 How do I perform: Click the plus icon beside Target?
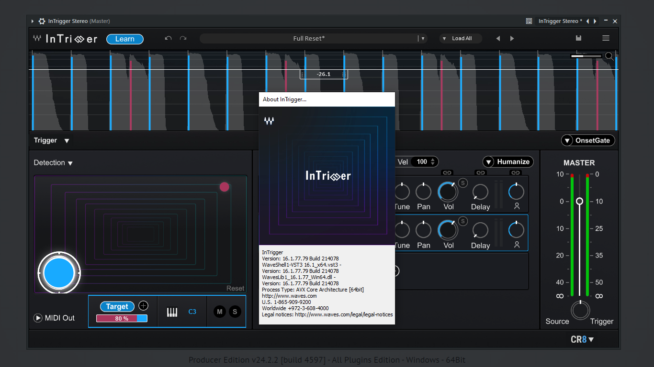point(143,306)
